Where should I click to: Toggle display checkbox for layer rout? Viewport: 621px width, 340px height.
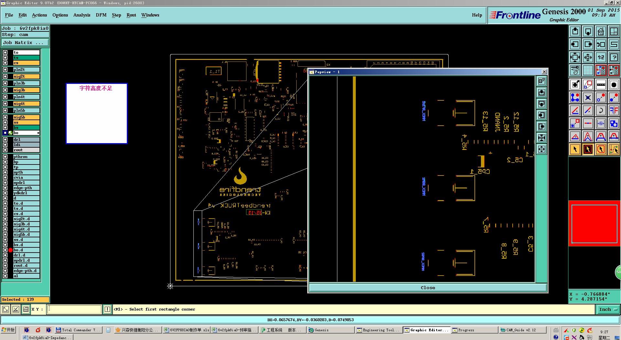5,150
